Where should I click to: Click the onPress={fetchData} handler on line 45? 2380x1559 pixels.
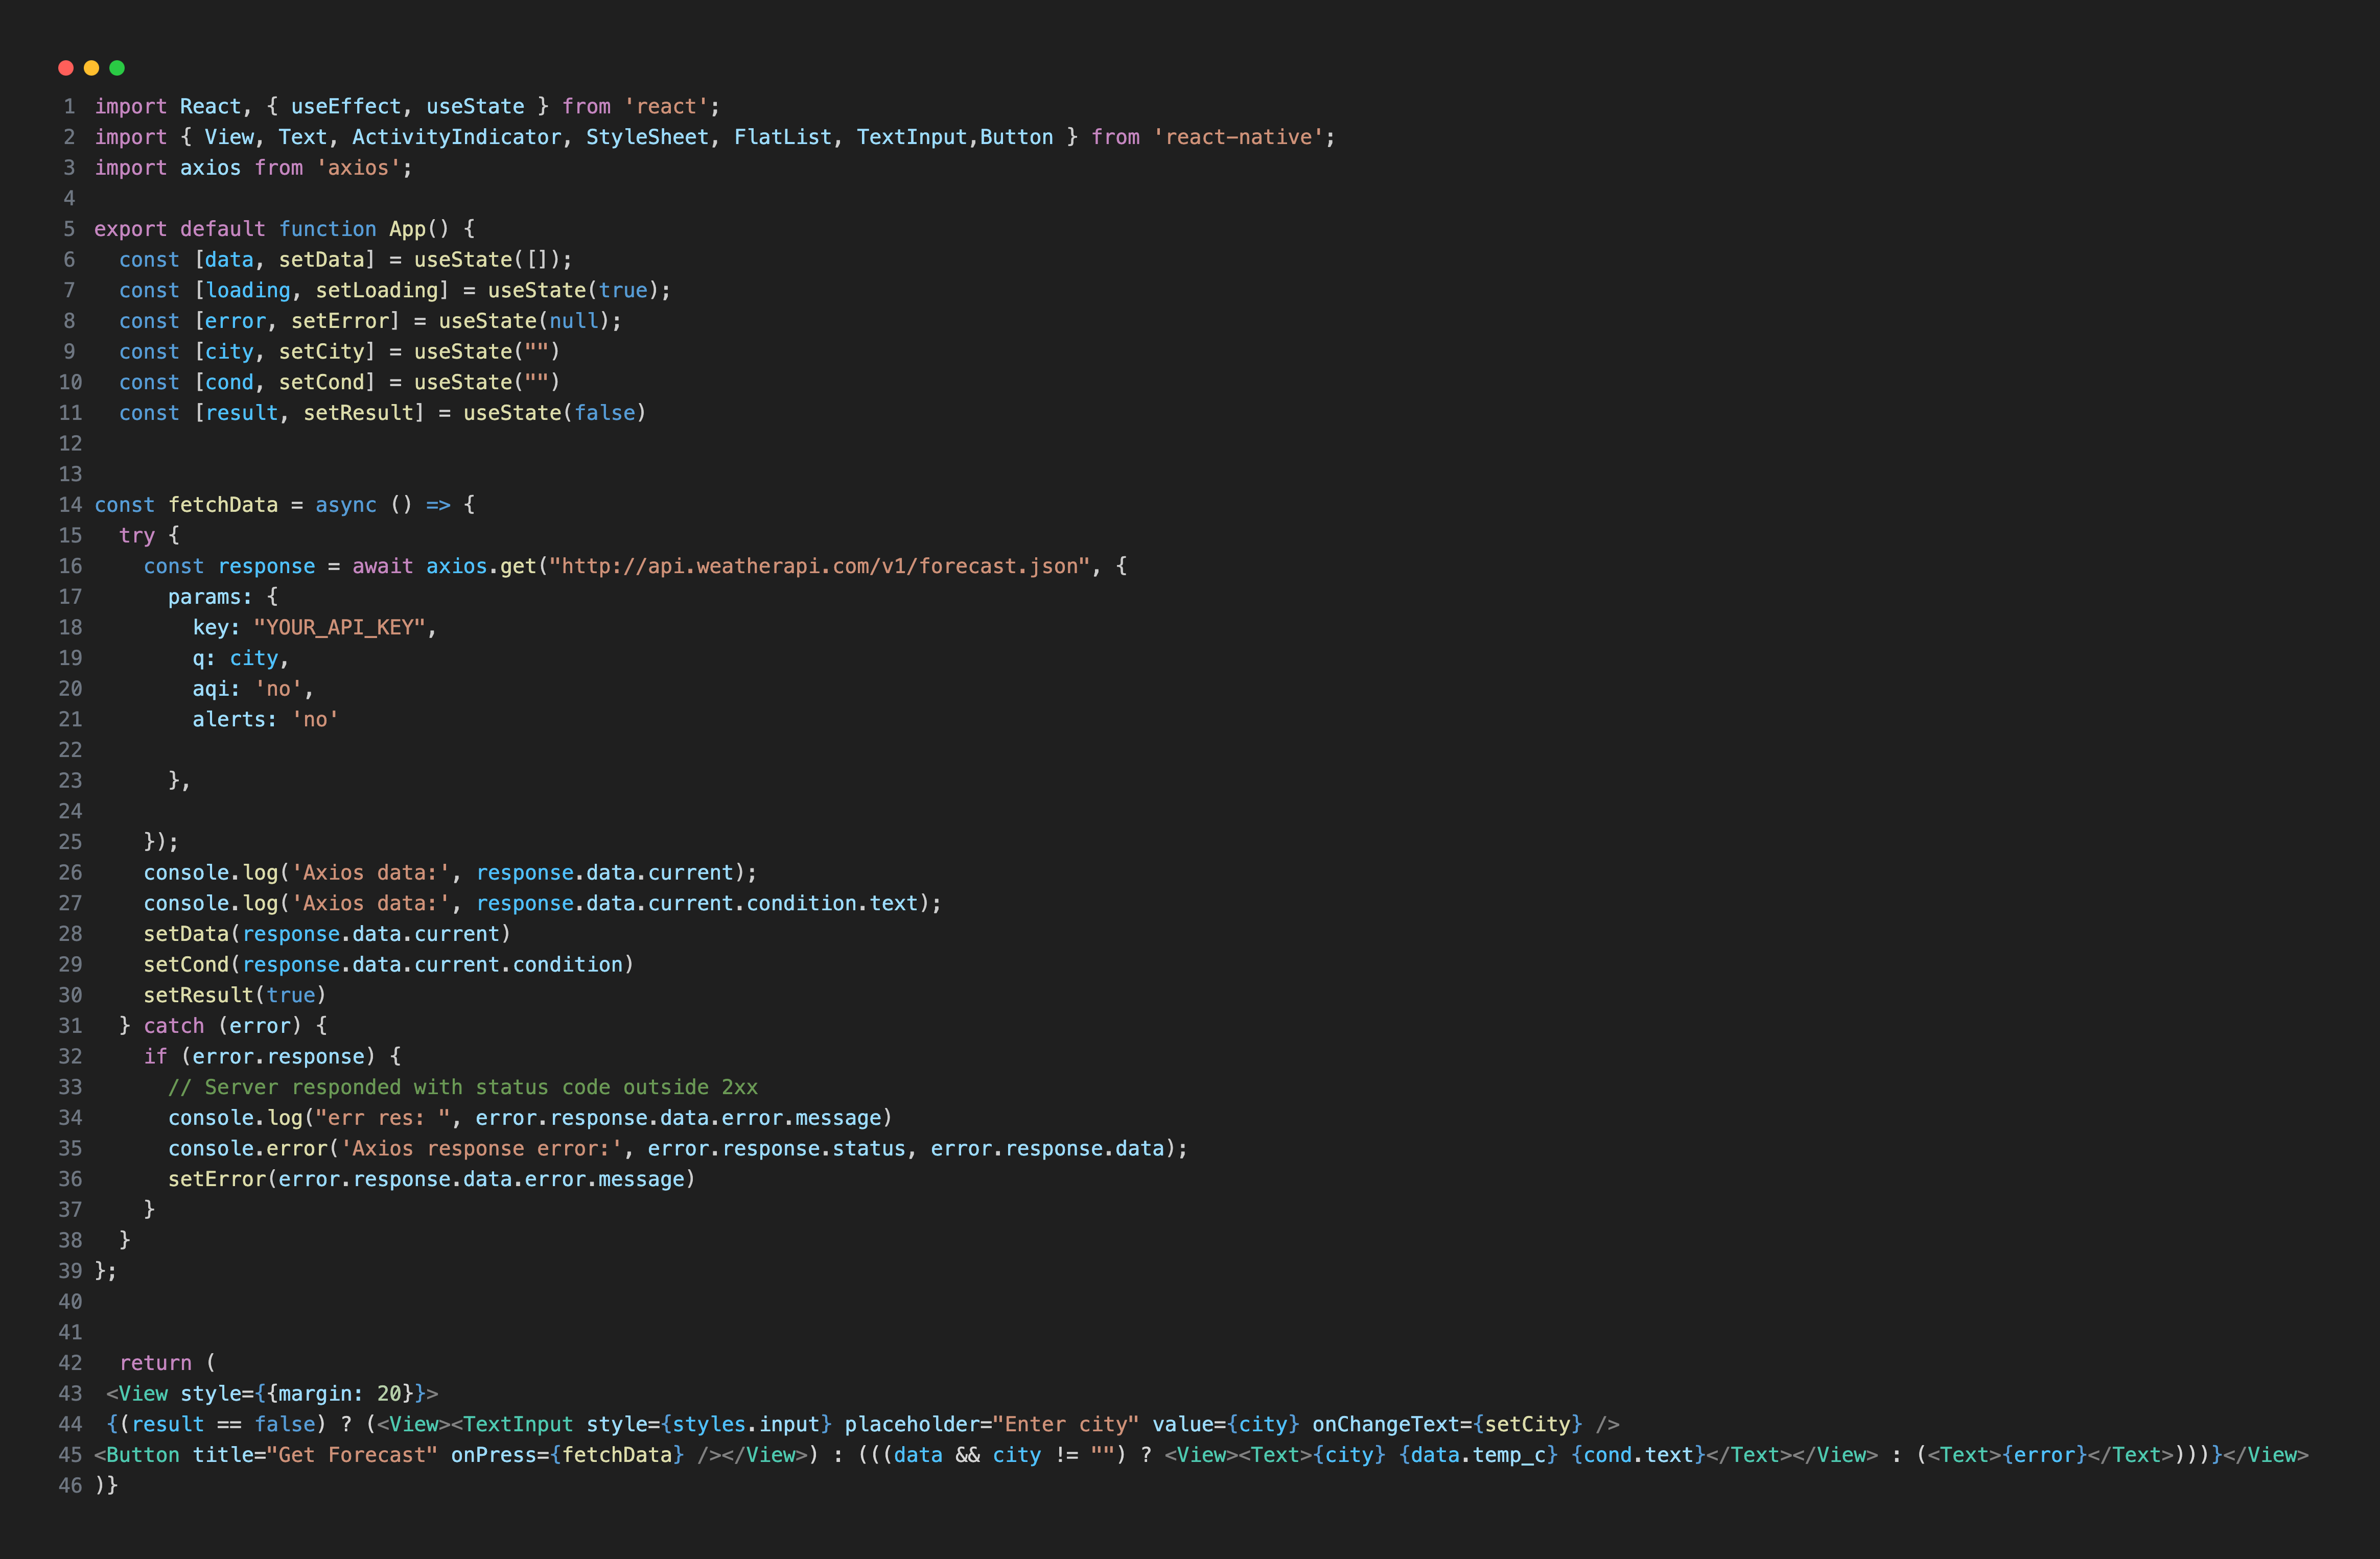[x=563, y=1455]
